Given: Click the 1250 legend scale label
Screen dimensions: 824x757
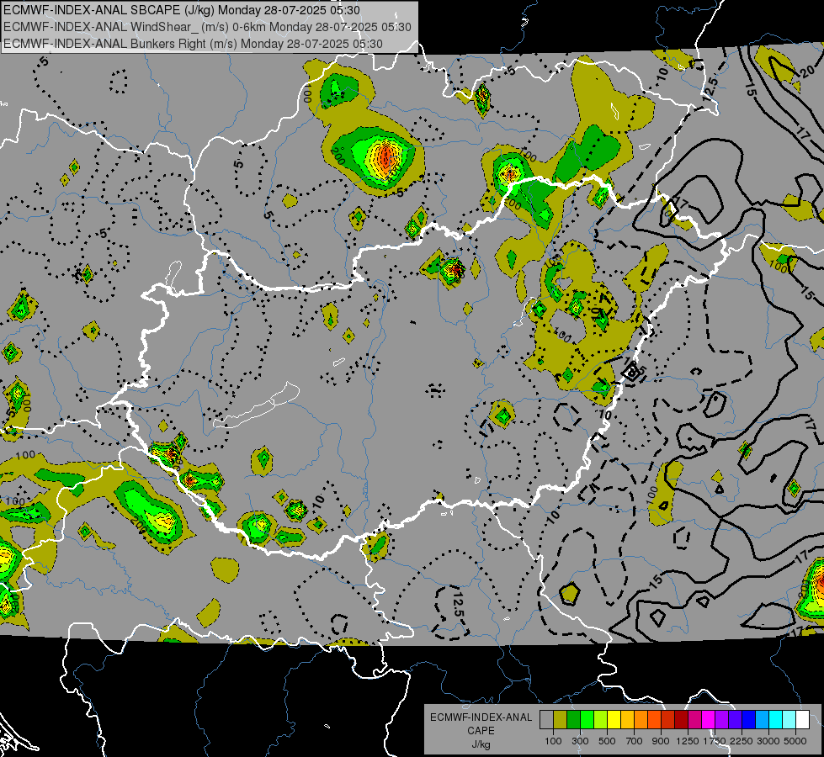Looking at the screenshot, I should click(688, 741).
